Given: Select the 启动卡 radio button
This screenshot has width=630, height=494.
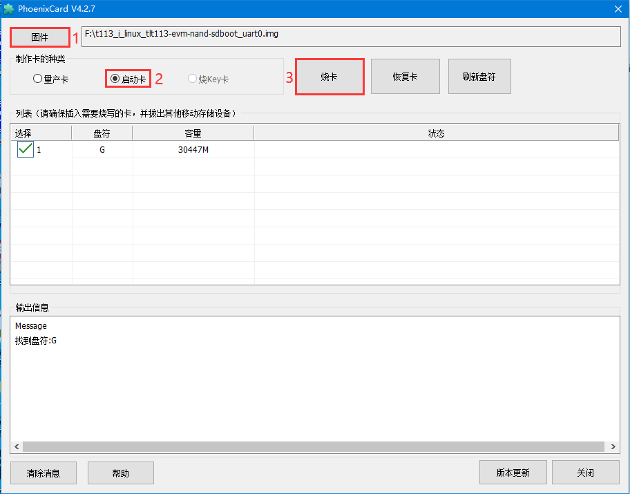Looking at the screenshot, I should pyautogui.click(x=128, y=79).
